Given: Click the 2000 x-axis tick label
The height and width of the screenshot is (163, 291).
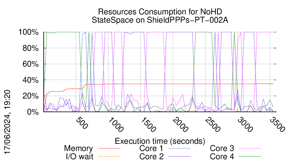Looking at the screenshot, I should (x=180, y=125).
